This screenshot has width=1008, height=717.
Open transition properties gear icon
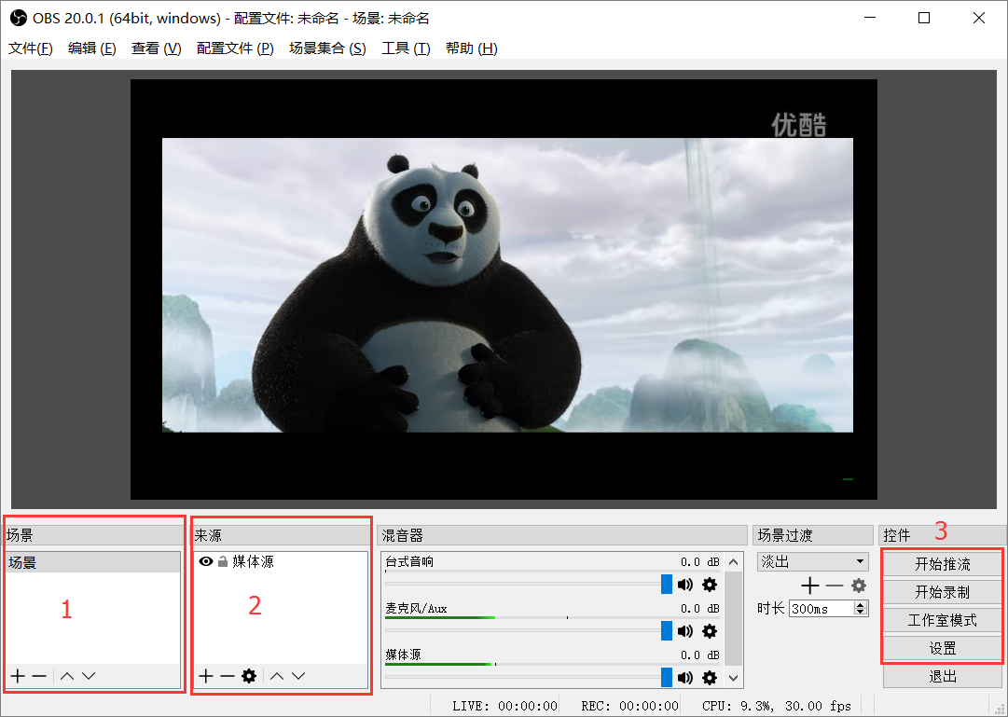pos(859,586)
